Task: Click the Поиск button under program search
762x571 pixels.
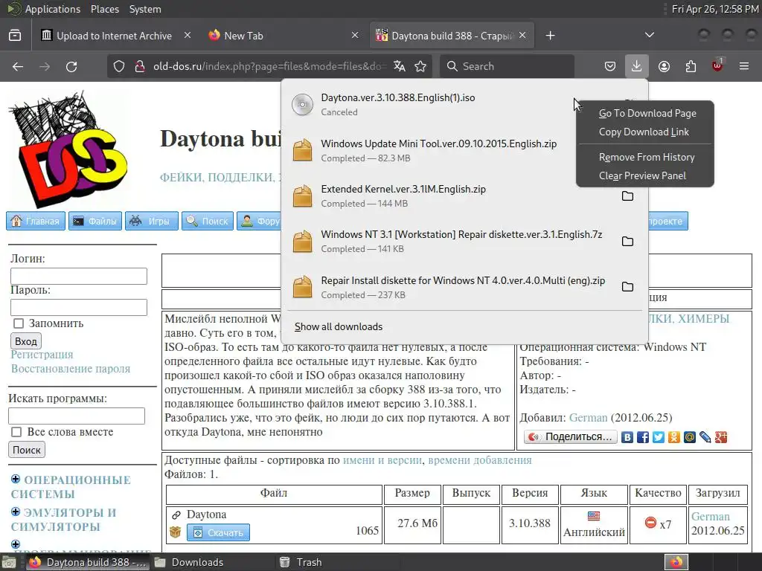Action: tap(27, 450)
